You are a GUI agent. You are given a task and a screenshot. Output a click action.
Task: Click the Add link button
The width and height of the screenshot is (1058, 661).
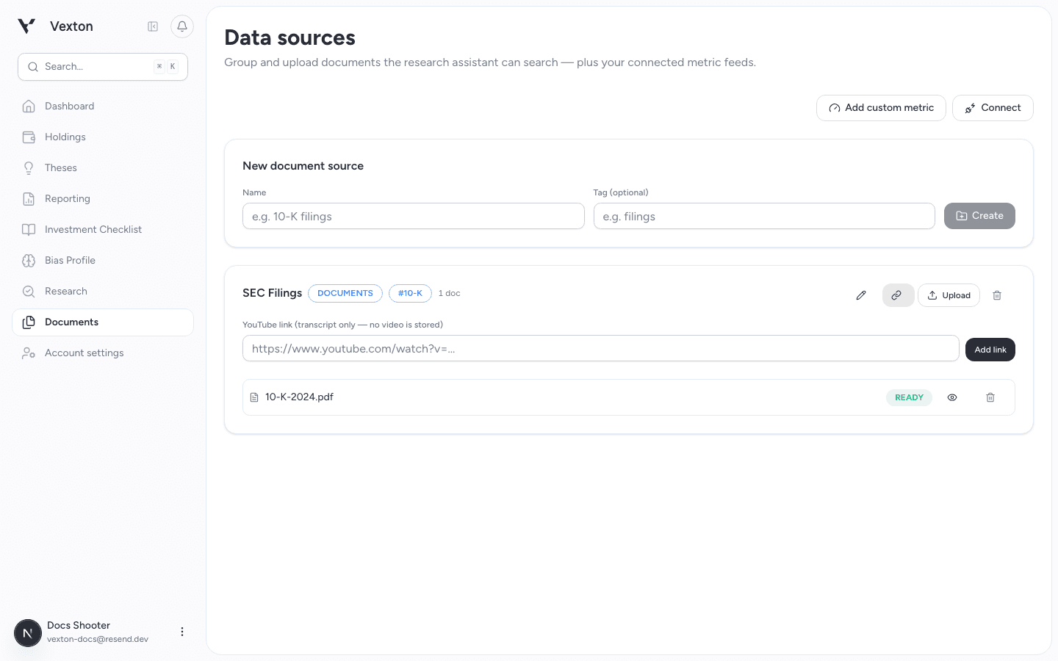pos(990,350)
